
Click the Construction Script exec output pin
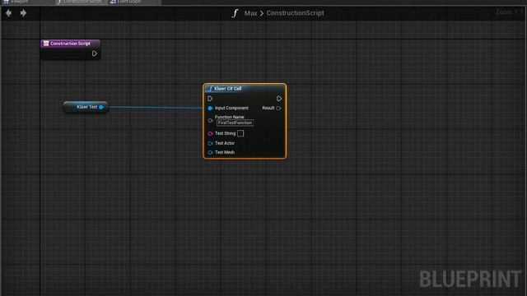[95, 53]
